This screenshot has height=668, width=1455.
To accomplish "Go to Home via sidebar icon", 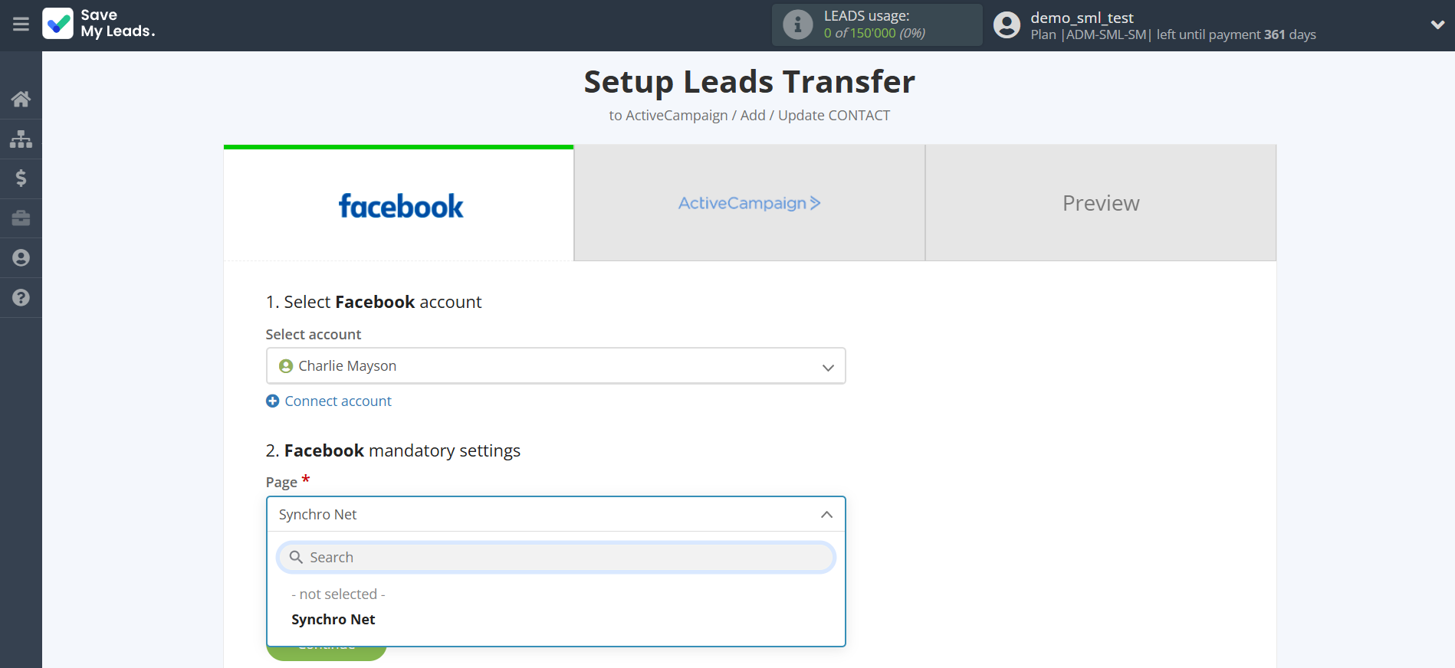I will click(21, 99).
